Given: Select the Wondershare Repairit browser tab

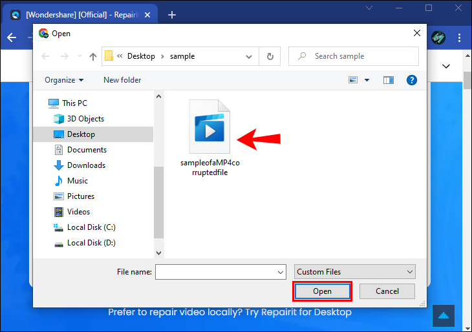Looking at the screenshot, I should click(80, 15).
